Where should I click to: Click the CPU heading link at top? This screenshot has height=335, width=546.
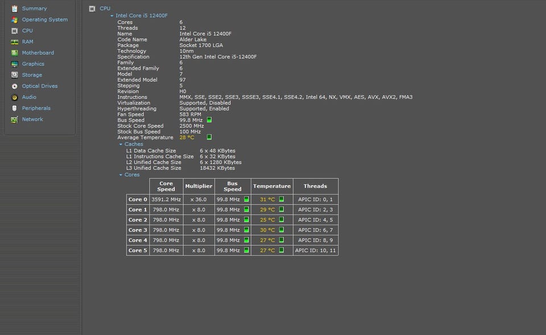[105, 9]
